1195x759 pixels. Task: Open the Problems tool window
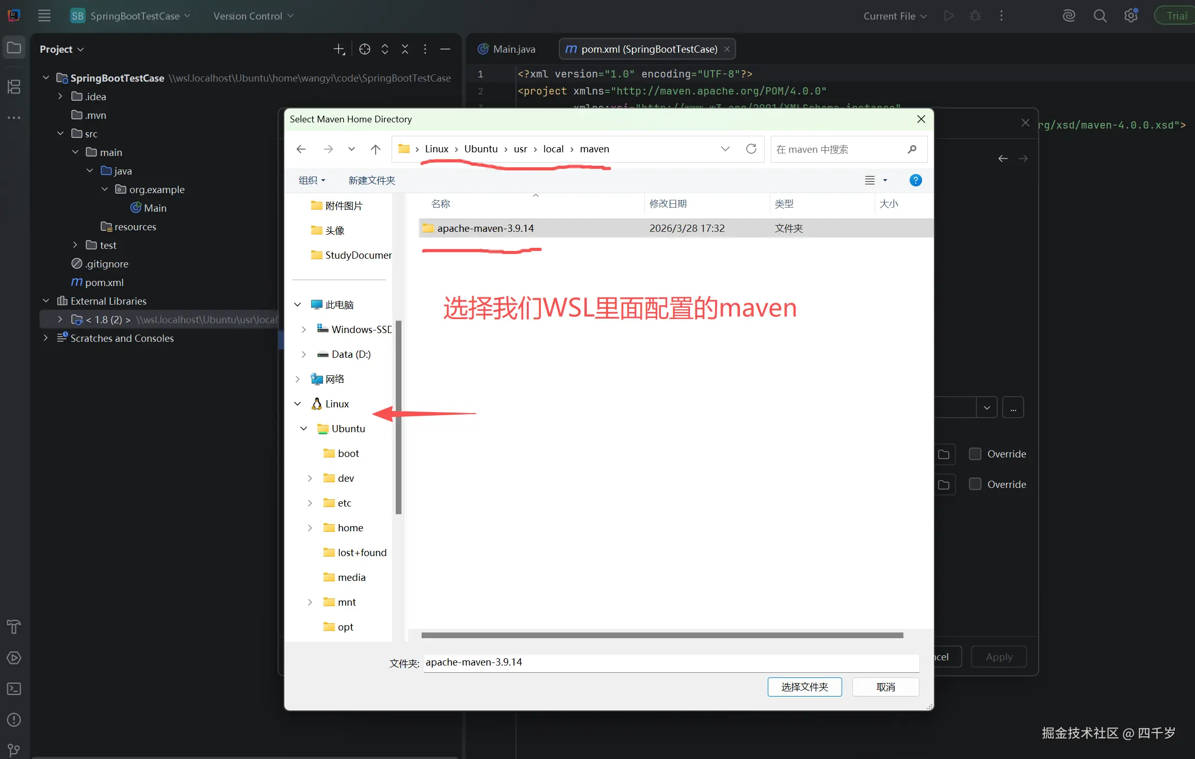point(14,720)
